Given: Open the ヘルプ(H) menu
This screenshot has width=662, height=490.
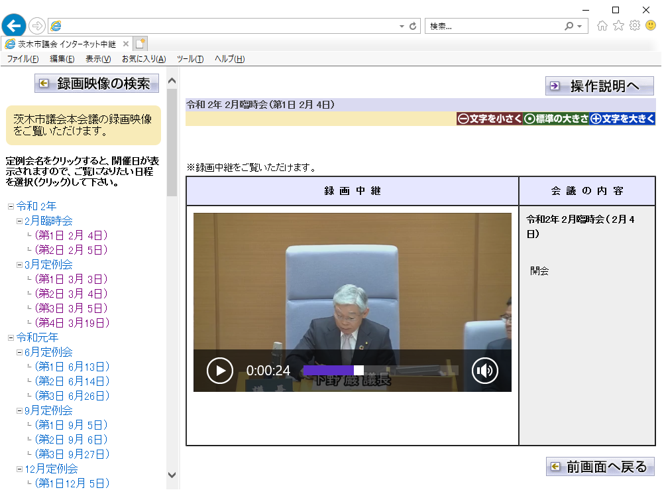Looking at the screenshot, I should click(230, 59).
